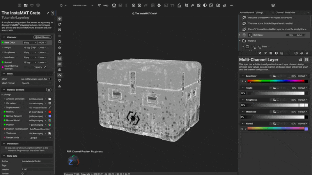Select the Dirt Rainy layer row

(x=275, y=35)
